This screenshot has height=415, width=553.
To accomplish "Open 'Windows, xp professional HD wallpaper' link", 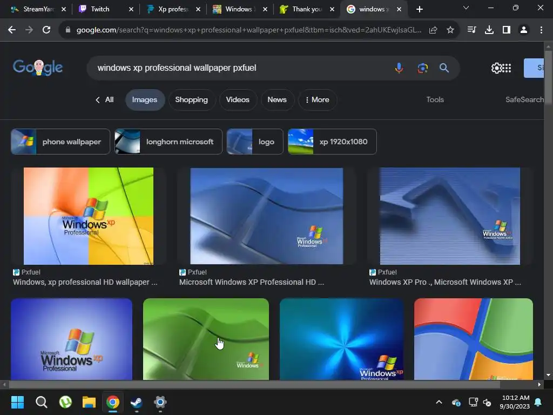I will click(x=85, y=282).
